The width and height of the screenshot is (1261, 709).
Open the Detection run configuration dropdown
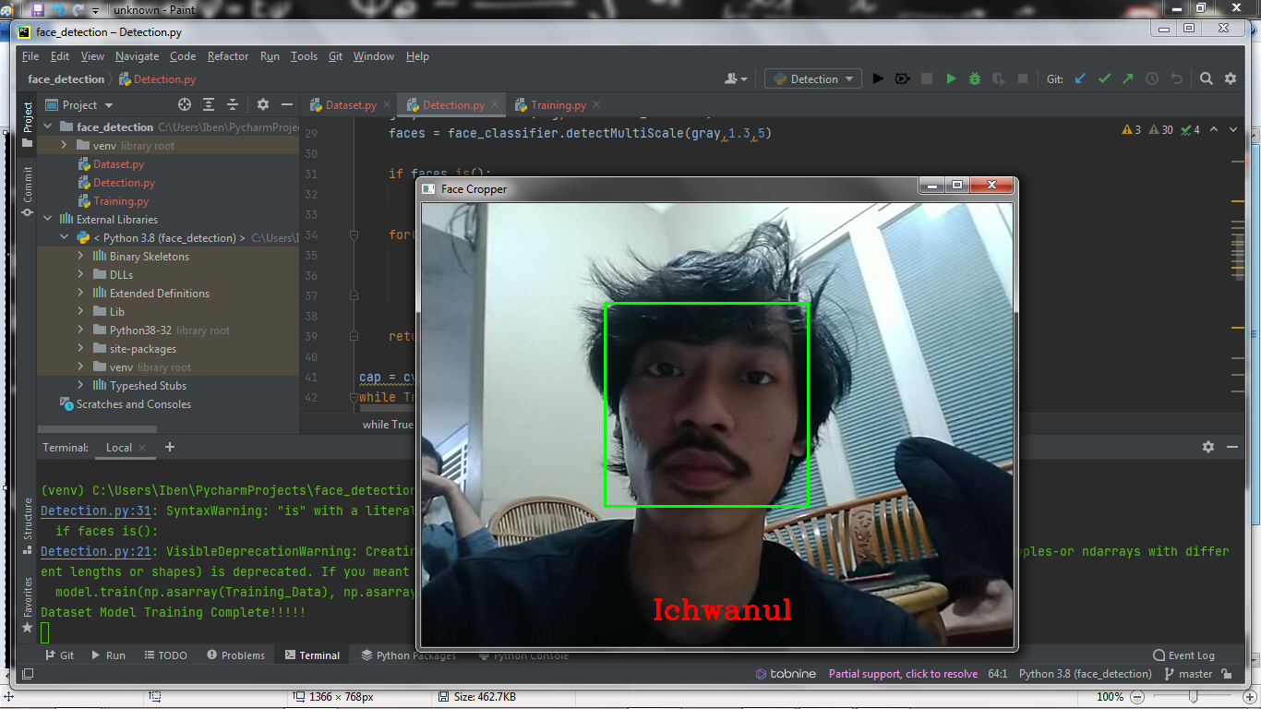point(812,78)
